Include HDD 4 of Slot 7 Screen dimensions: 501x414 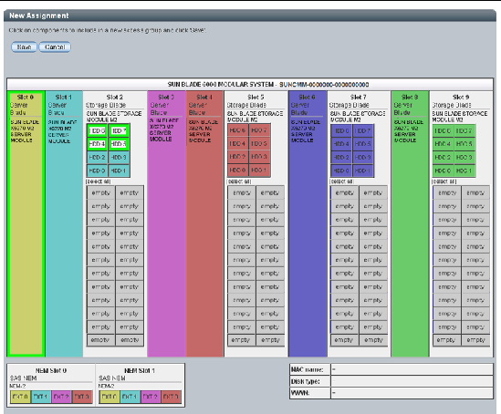click(x=341, y=144)
